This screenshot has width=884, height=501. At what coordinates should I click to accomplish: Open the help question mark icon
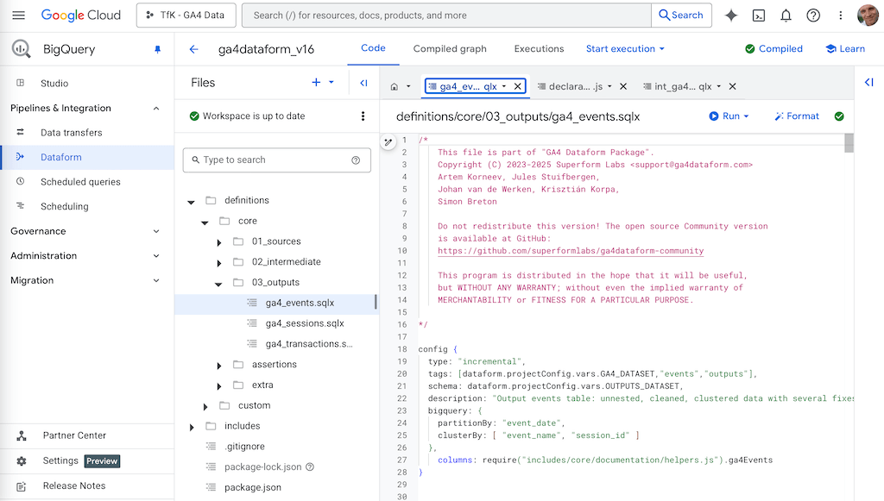pos(813,16)
